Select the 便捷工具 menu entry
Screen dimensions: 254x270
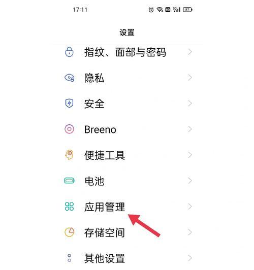pyautogui.click(x=127, y=155)
